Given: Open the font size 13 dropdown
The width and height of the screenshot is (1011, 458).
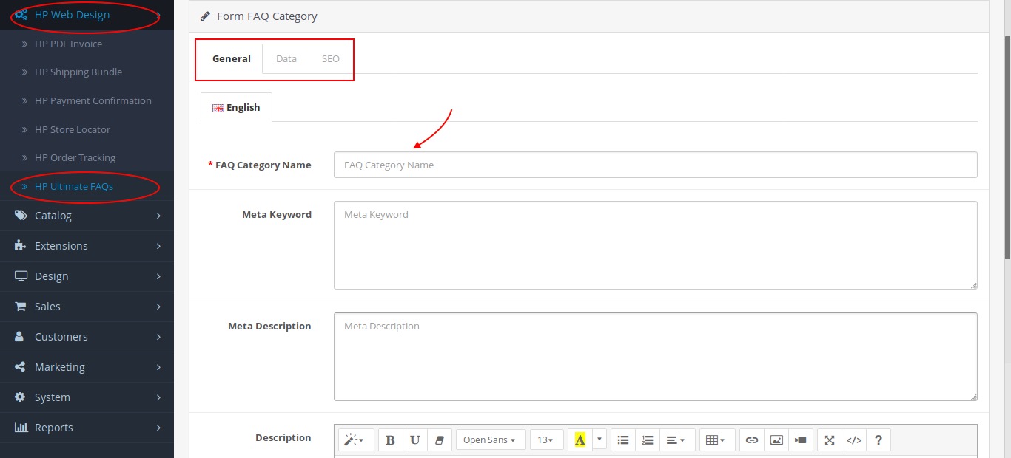Looking at the screenshot, I should click(x=546, y=440).
